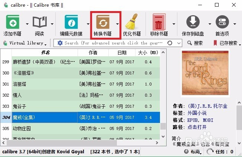
Task: Click the 编辑元数据 info book icon
Action: coord(71,22)
